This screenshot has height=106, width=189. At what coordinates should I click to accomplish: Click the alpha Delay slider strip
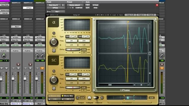73,50
